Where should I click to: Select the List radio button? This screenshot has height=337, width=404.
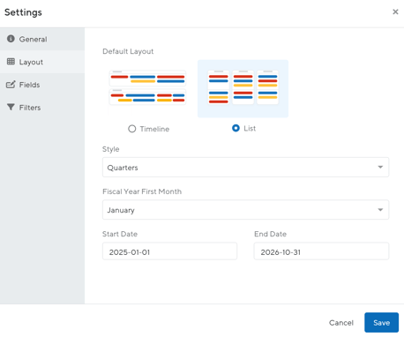[236, 128]
